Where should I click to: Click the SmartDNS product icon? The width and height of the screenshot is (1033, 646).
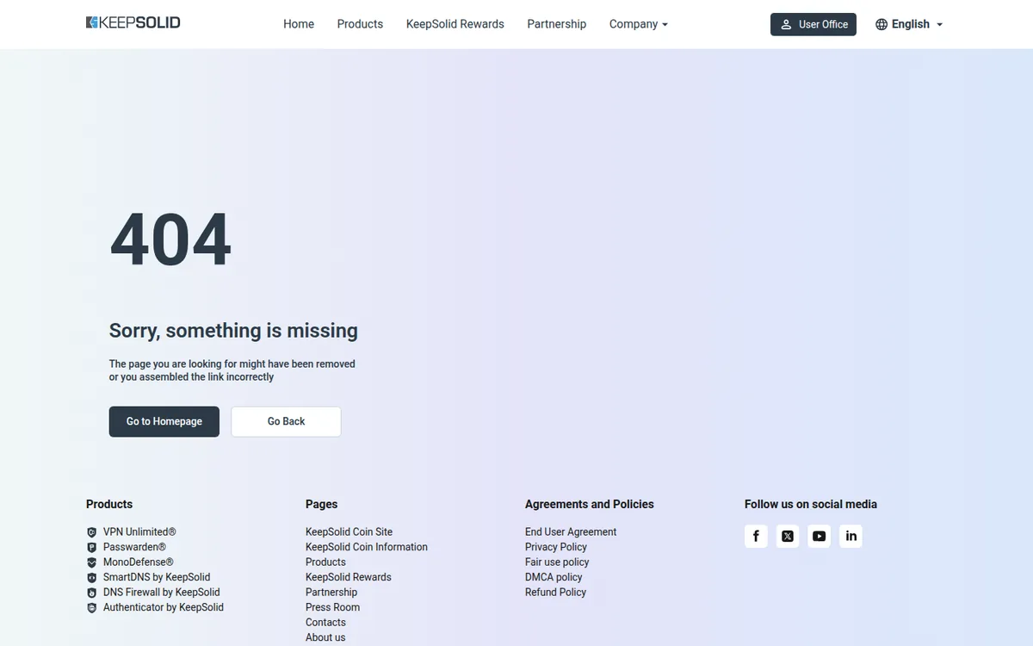pyautogui.click(x=92, y=578)
